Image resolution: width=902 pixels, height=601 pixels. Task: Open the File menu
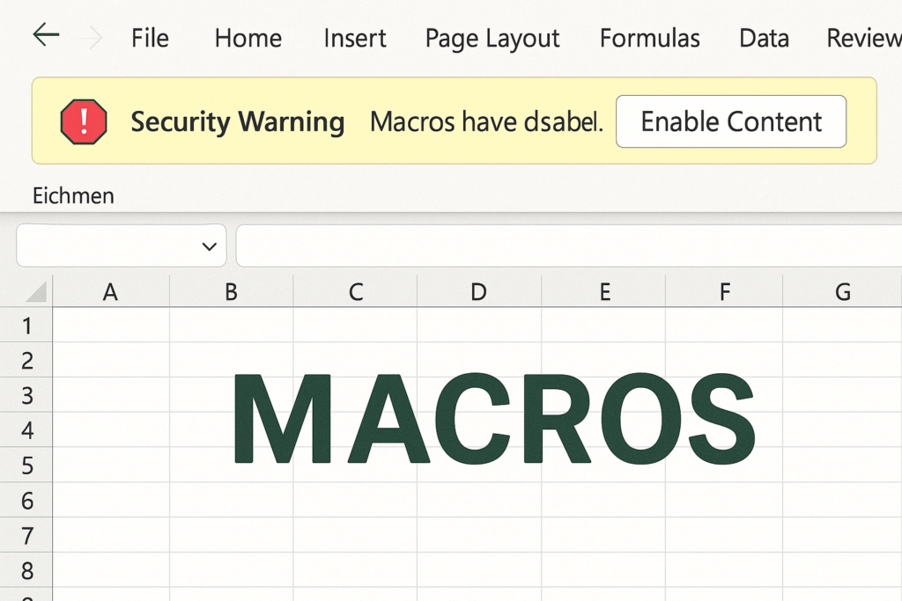pyautogui.click(x=150, y=39)
